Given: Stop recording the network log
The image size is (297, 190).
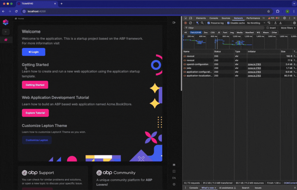Looking at the screenshot, I should tap(186, 23).
